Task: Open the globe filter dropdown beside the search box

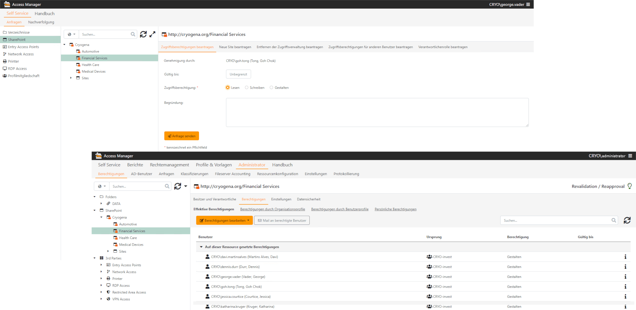Action: (x=71, y=34)
